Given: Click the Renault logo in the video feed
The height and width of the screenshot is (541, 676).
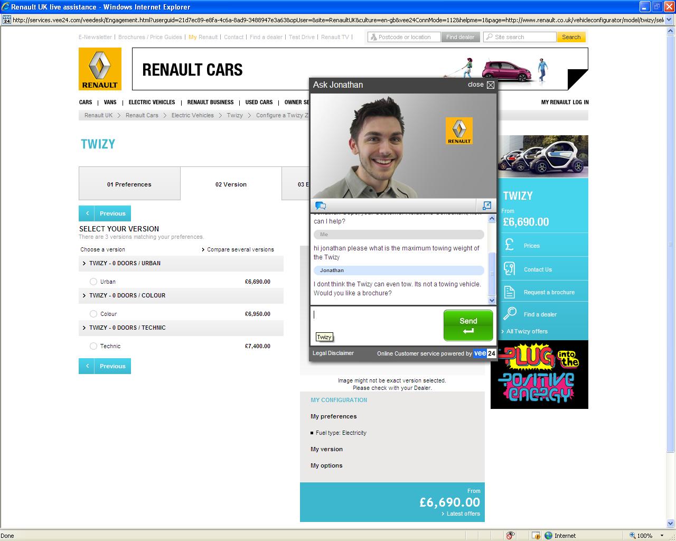Looking at the screenshot, I should (x=459, y=130).
